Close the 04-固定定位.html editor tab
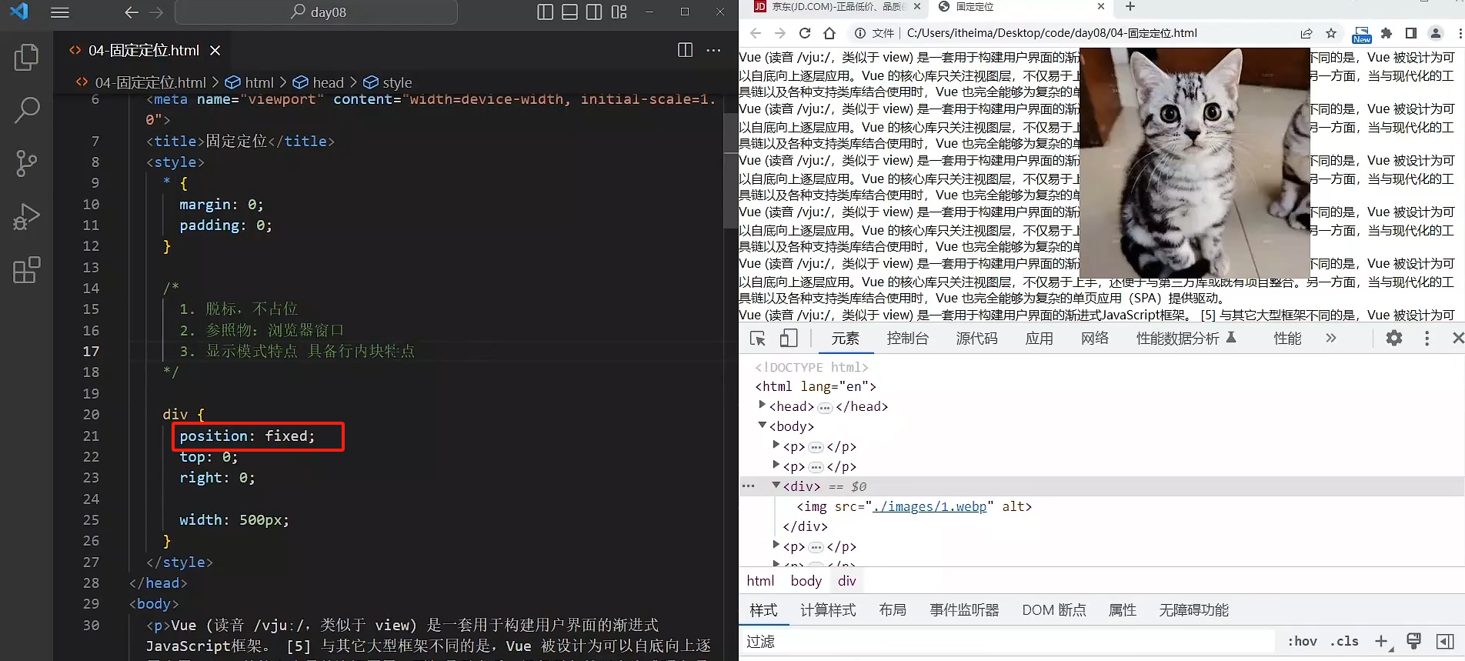 coord(215,50)
